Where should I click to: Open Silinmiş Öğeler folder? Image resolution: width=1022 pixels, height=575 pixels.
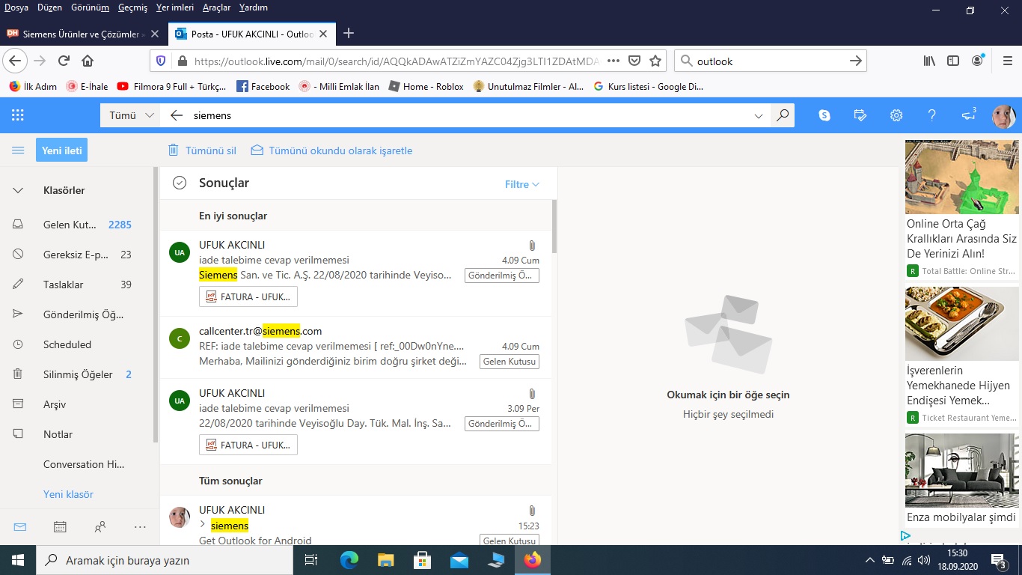click(x=78, y=374)
